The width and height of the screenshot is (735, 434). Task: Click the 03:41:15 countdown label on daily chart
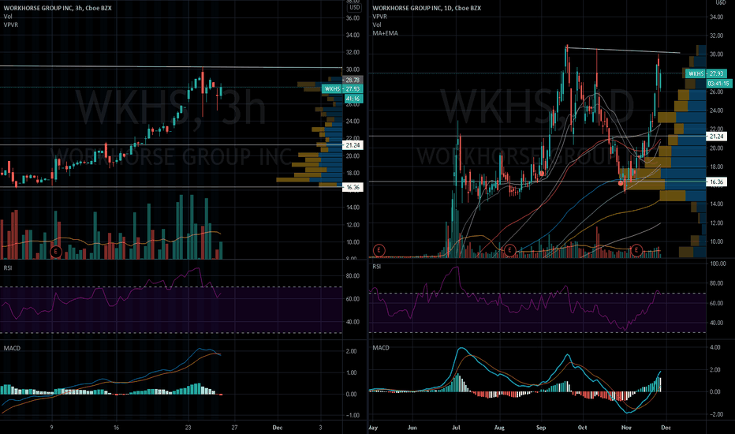click(718, 84)
